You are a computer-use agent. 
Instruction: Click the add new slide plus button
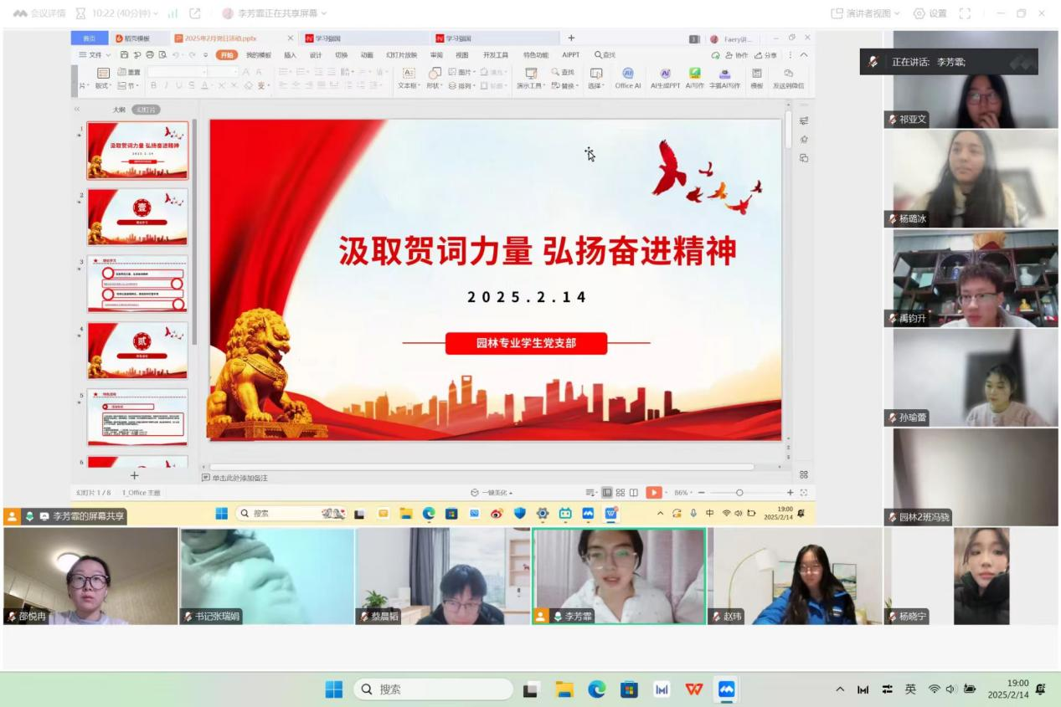pos(134,475)
